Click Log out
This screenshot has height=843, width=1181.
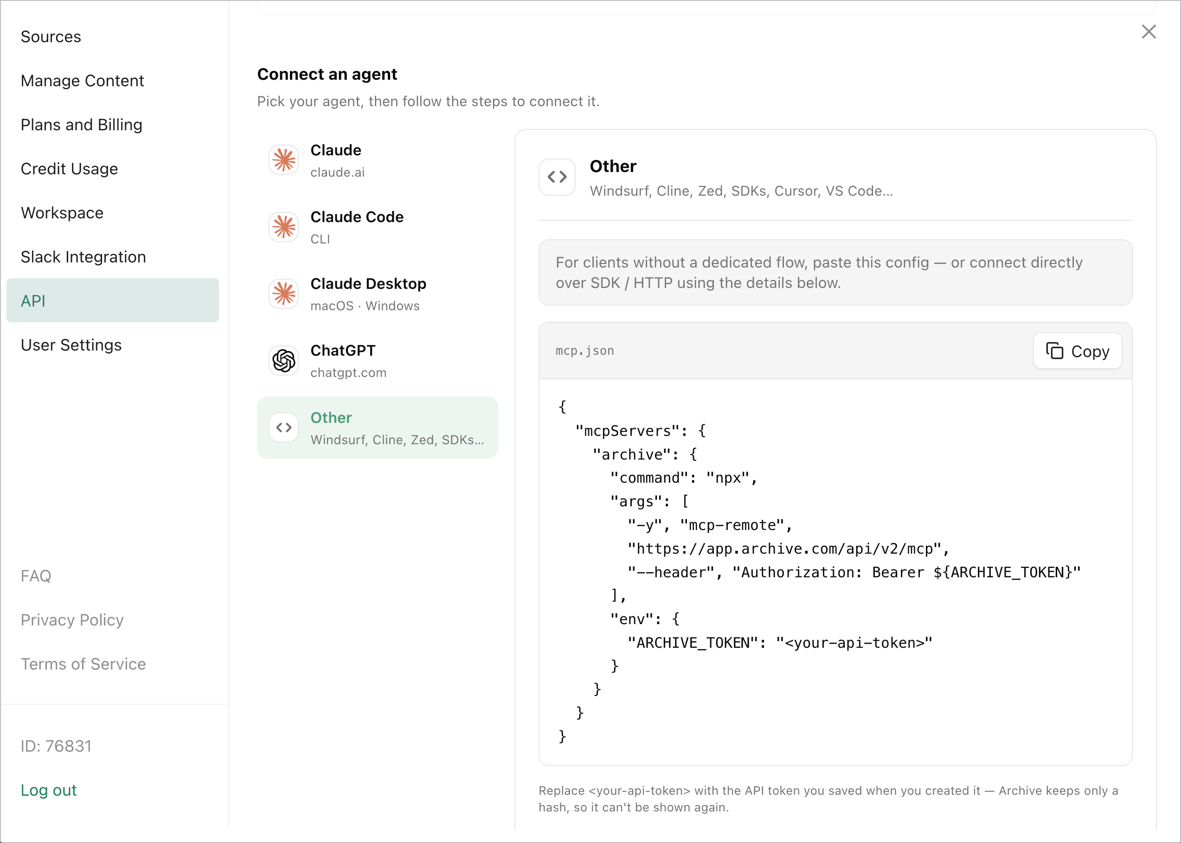(49, 791)
